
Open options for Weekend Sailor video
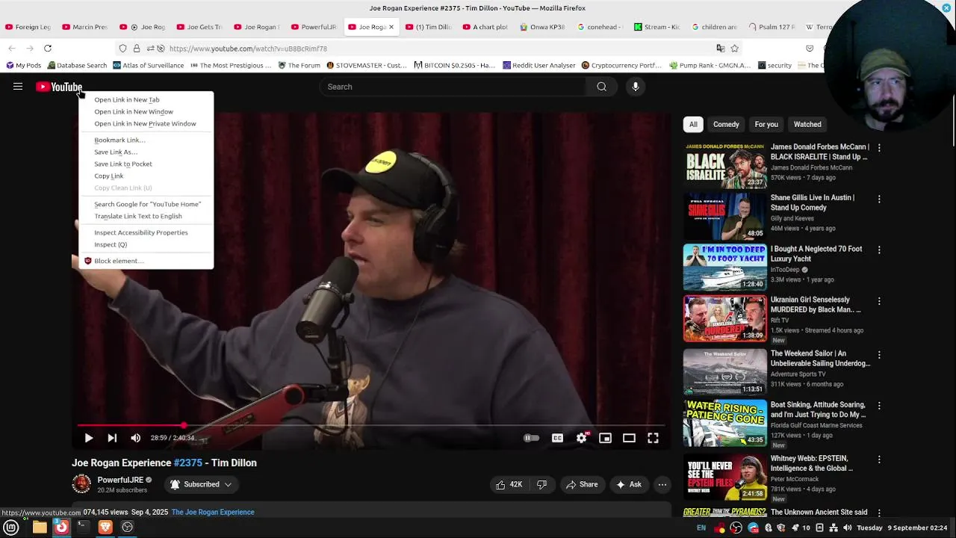click(879, 355)
